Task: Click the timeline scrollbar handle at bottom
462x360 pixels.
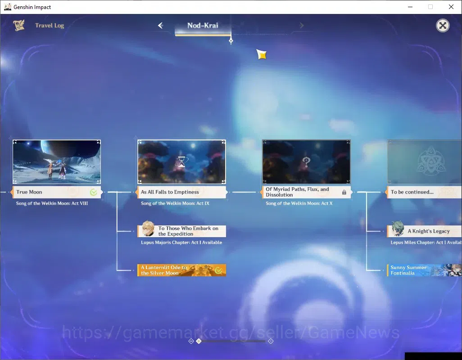Action: point(199,341)
